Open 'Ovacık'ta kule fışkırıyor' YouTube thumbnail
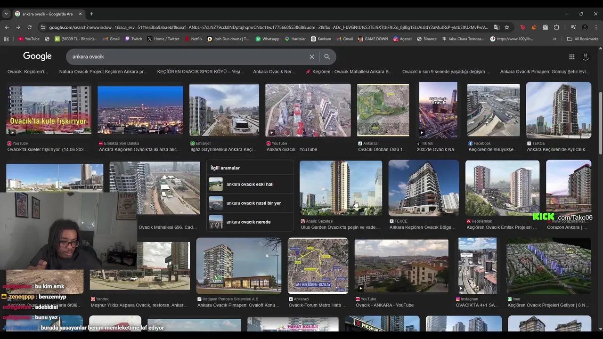This screenshot has width=603, height=339. (x=49, y=110)
